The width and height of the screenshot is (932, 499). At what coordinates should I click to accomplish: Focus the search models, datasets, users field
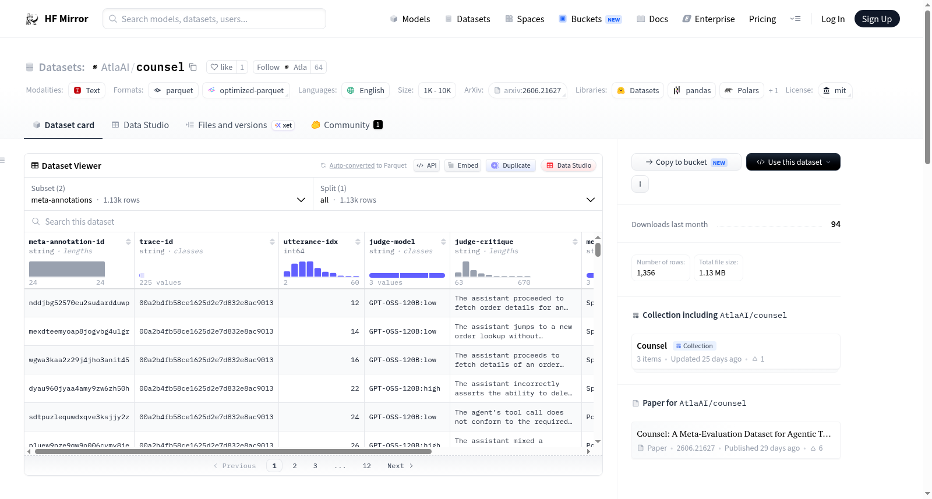coord(214,19)
